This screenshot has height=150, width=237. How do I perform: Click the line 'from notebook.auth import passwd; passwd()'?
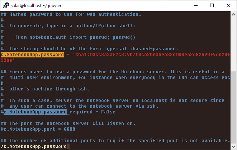75,37
